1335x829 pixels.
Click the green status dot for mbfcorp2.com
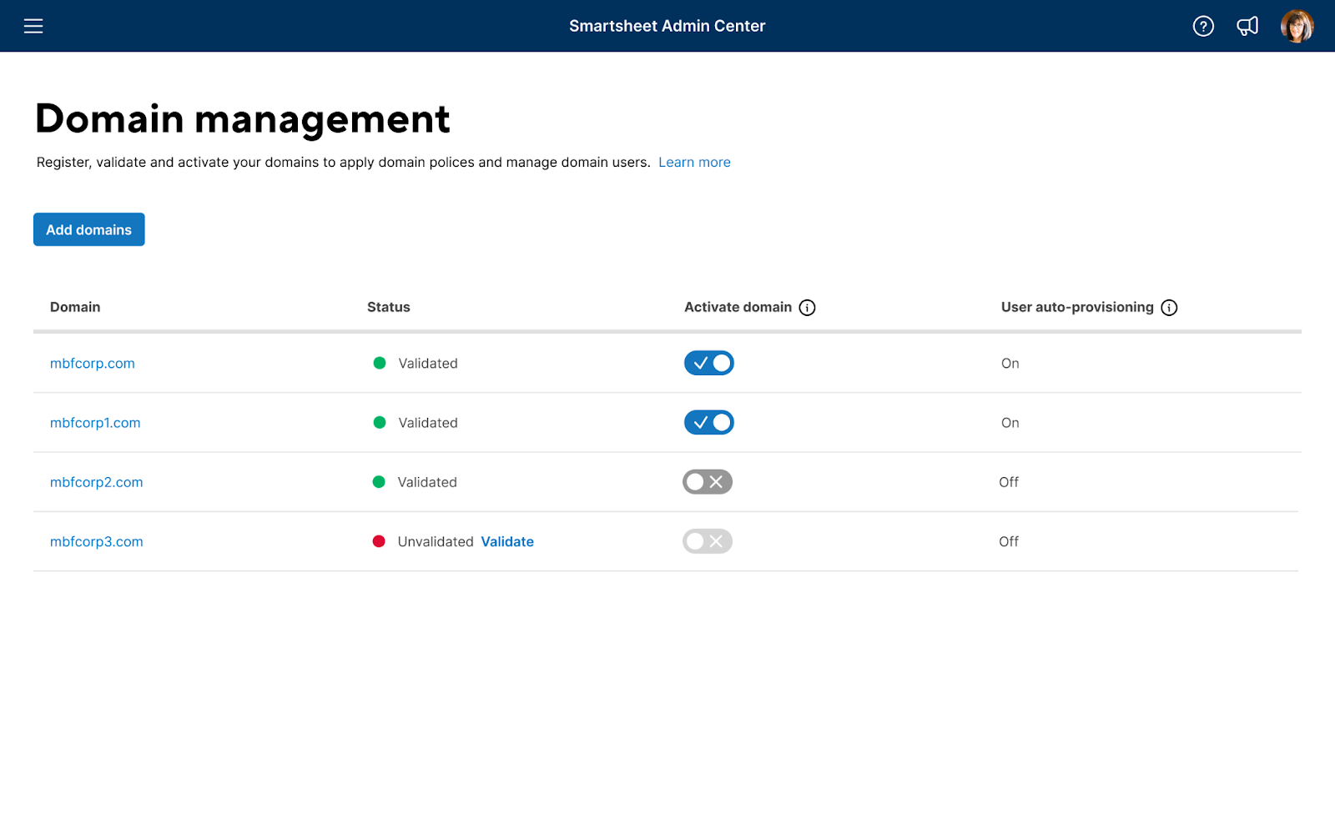point(380,482)
